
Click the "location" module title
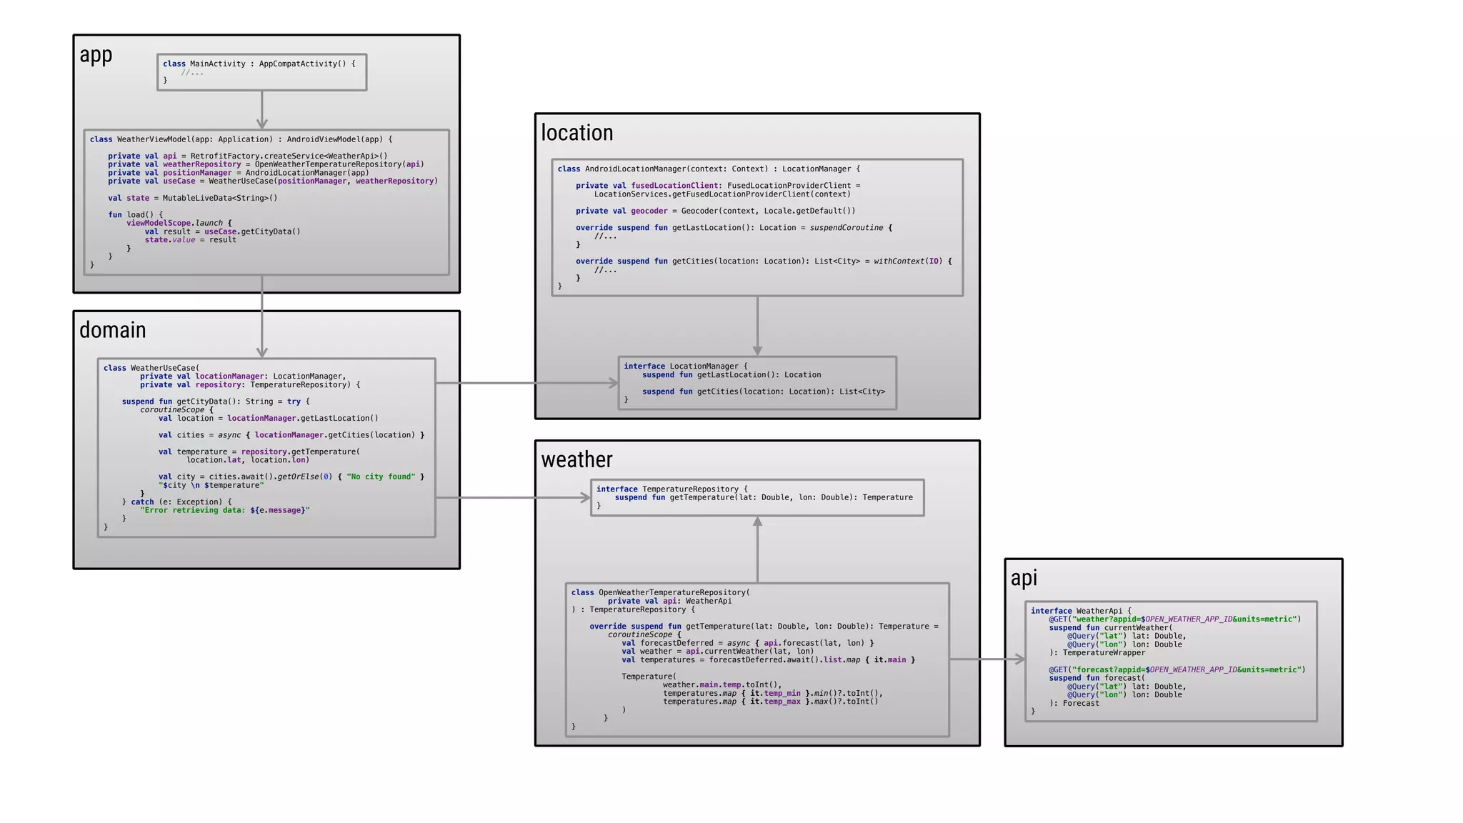coord(576,133)
